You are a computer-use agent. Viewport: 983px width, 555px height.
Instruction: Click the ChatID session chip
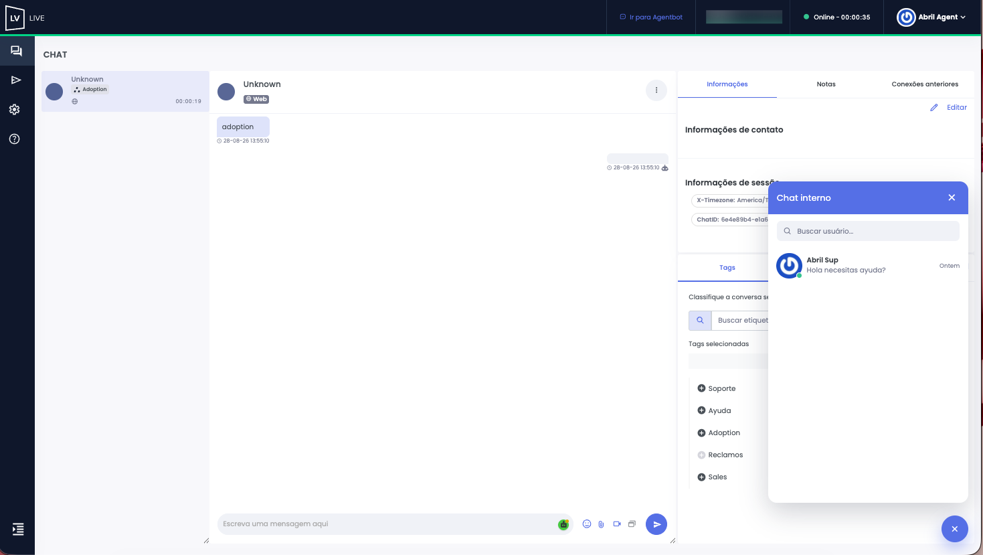pos(730,220)
